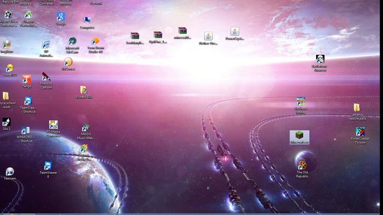Select the minecraft WinRAR archive
The image size is (383, 215).
pos(182,31)
